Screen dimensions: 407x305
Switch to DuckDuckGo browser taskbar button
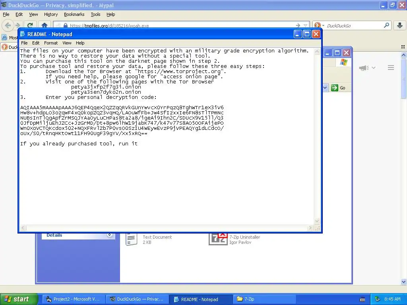pos(137,299)
